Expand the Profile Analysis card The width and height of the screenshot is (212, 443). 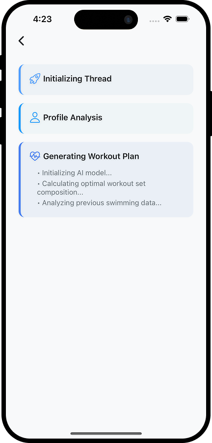(106, 118)
